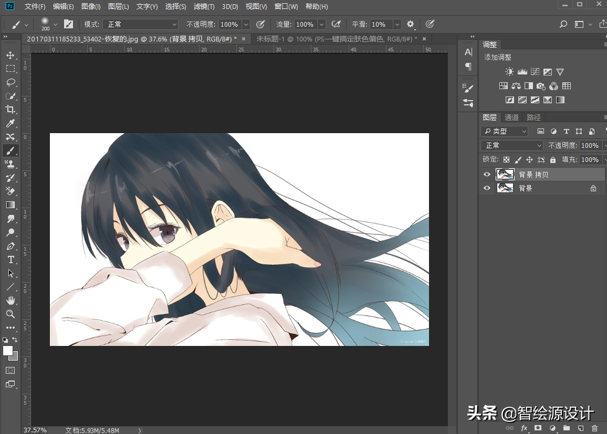Open the 流量 flow dropdown

[x=321, y=24]
